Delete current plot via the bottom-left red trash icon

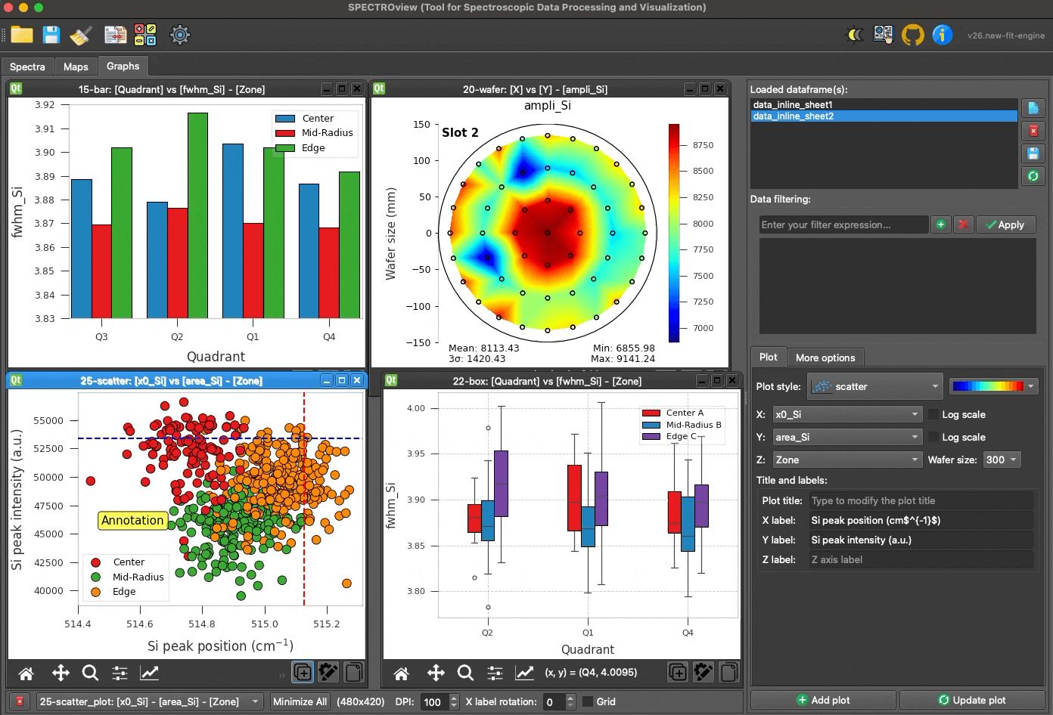click(20, 701)
